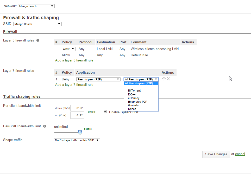Image resolution: width=251 pixels, height=174 pixels.
Task: Click the up (Kb/s) input field
Action: [77, 115]
